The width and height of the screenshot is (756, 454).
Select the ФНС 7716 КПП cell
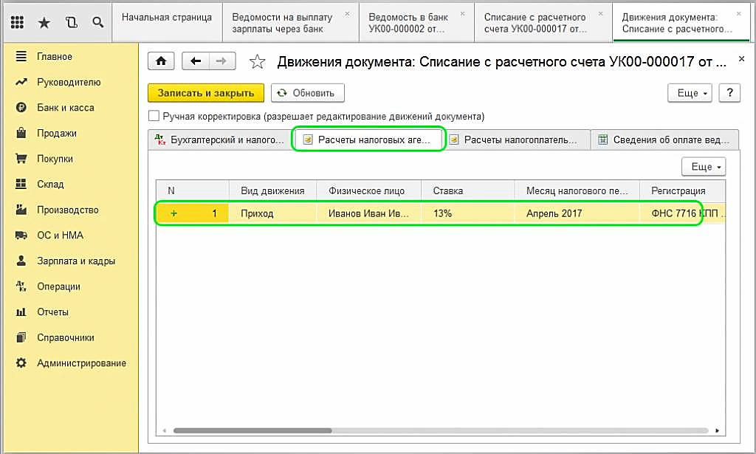(x=682, y=213)
